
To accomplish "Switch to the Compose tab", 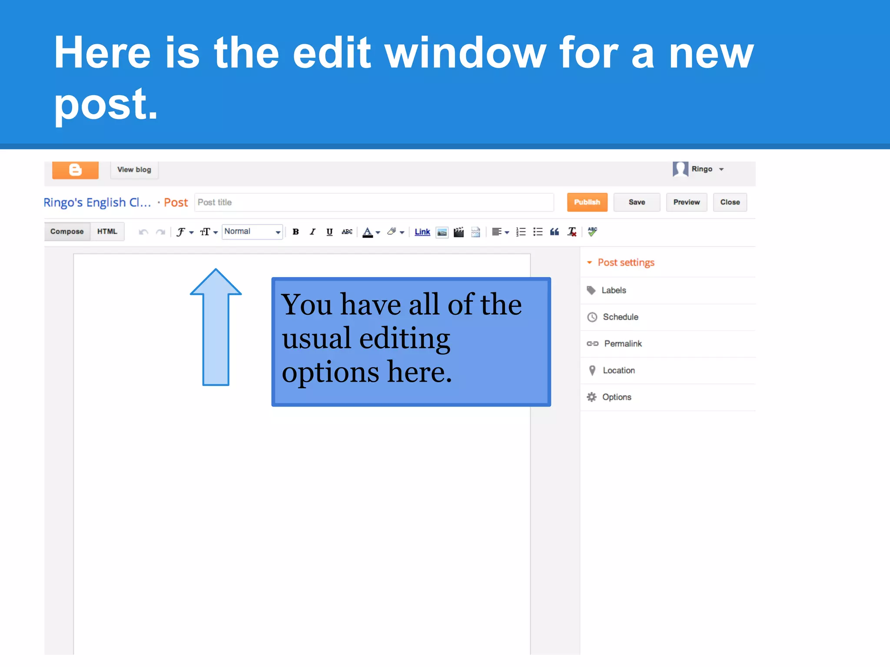I will tap(67, 231).
